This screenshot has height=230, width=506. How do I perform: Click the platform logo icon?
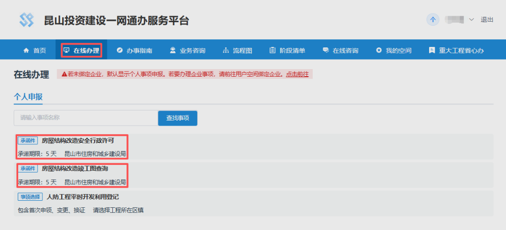(26, 20)
